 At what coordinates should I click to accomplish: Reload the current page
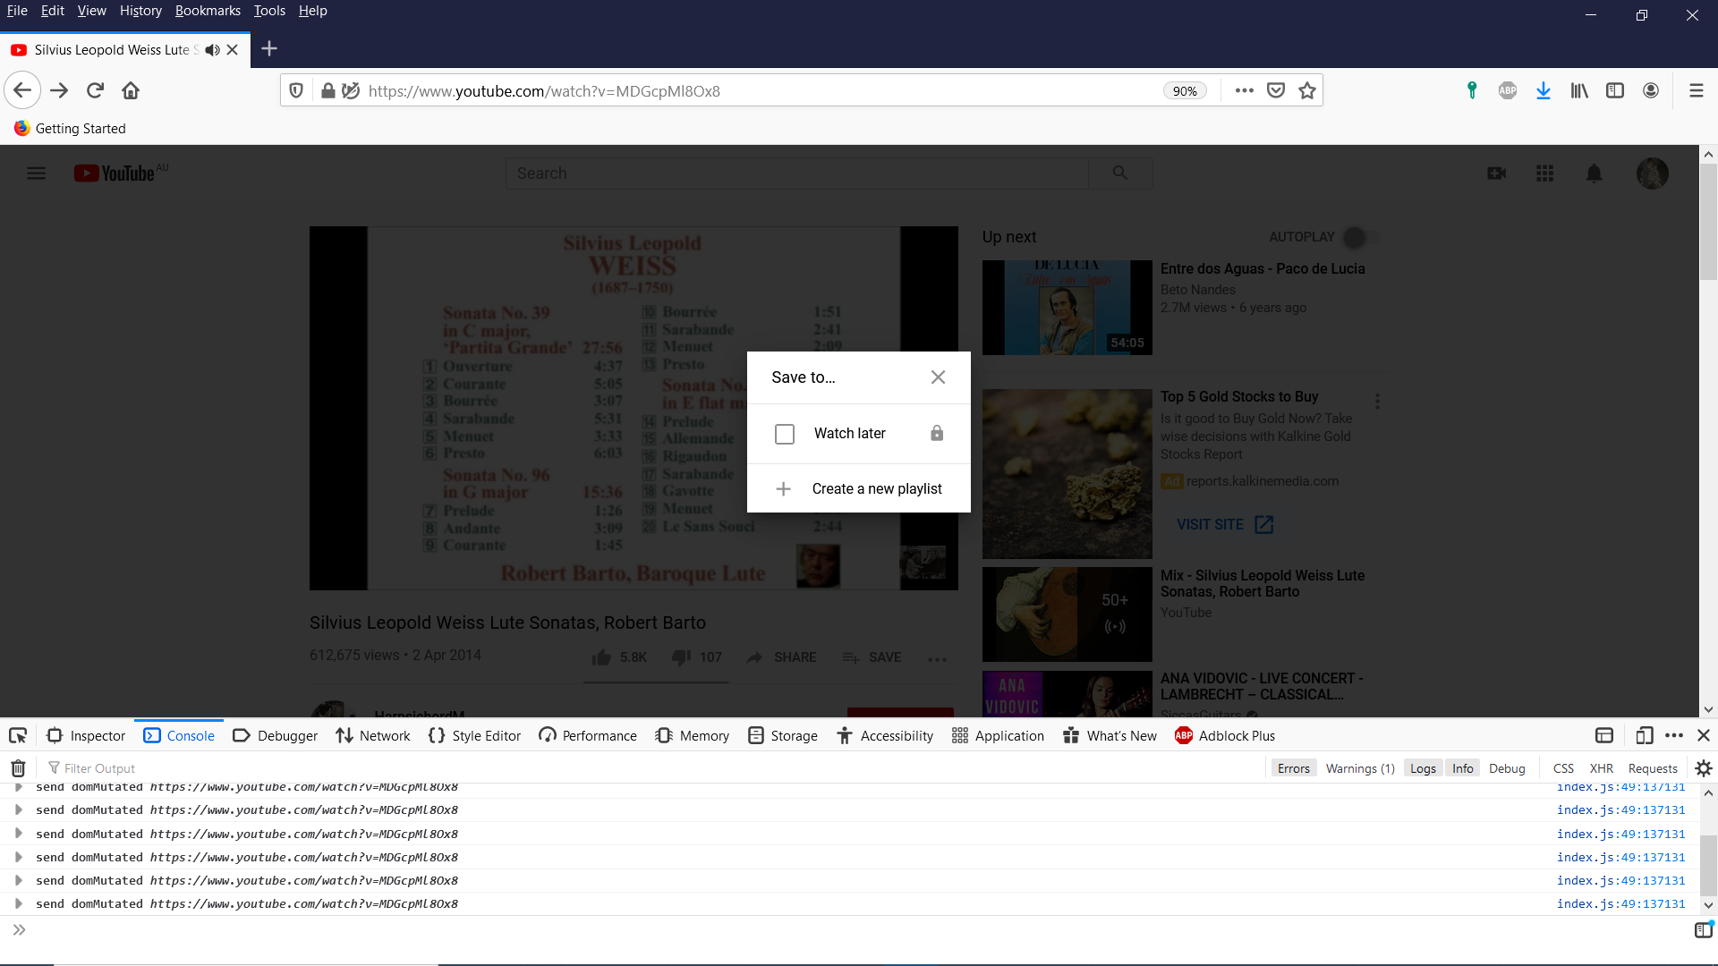pyautogui.click(x=95, y=90)
